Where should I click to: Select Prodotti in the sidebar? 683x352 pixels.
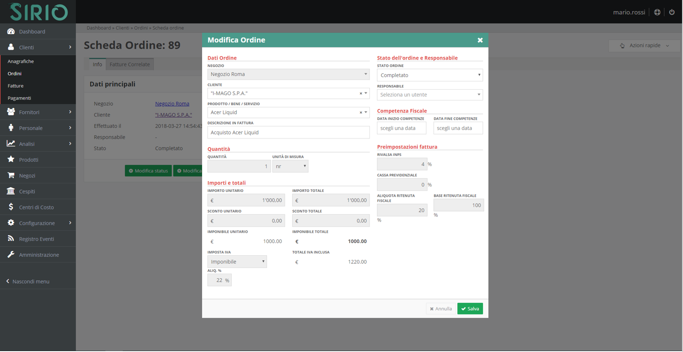coord(28,159)
